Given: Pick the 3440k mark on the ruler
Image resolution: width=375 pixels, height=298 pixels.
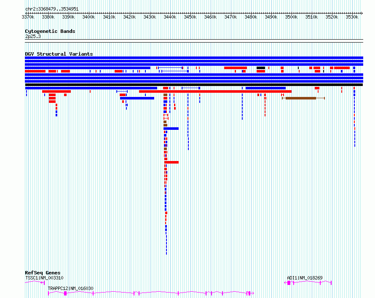Looking at the screenshot, I should tap(170, 17).
